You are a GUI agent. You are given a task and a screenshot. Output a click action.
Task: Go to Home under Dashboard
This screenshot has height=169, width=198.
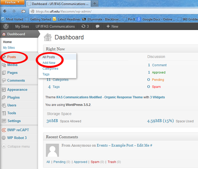point(7,42)
